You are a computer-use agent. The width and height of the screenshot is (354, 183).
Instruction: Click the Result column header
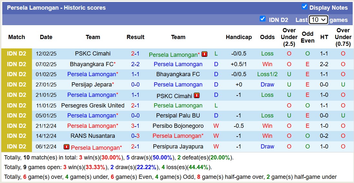point(135,37)
